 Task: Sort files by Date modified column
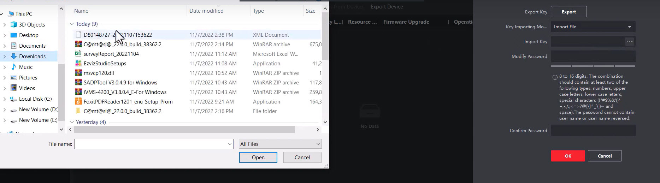[206, 11]
